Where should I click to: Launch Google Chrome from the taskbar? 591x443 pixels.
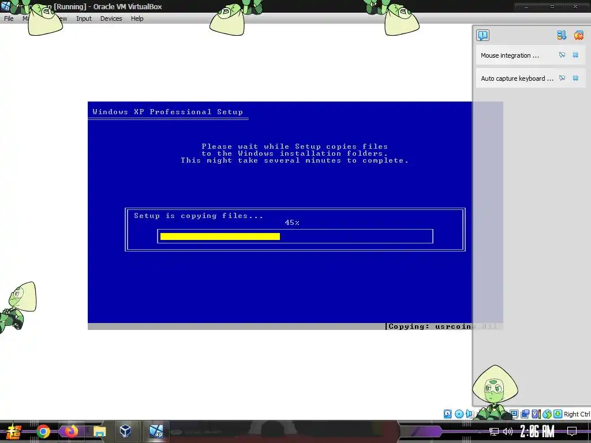[43, 431]
